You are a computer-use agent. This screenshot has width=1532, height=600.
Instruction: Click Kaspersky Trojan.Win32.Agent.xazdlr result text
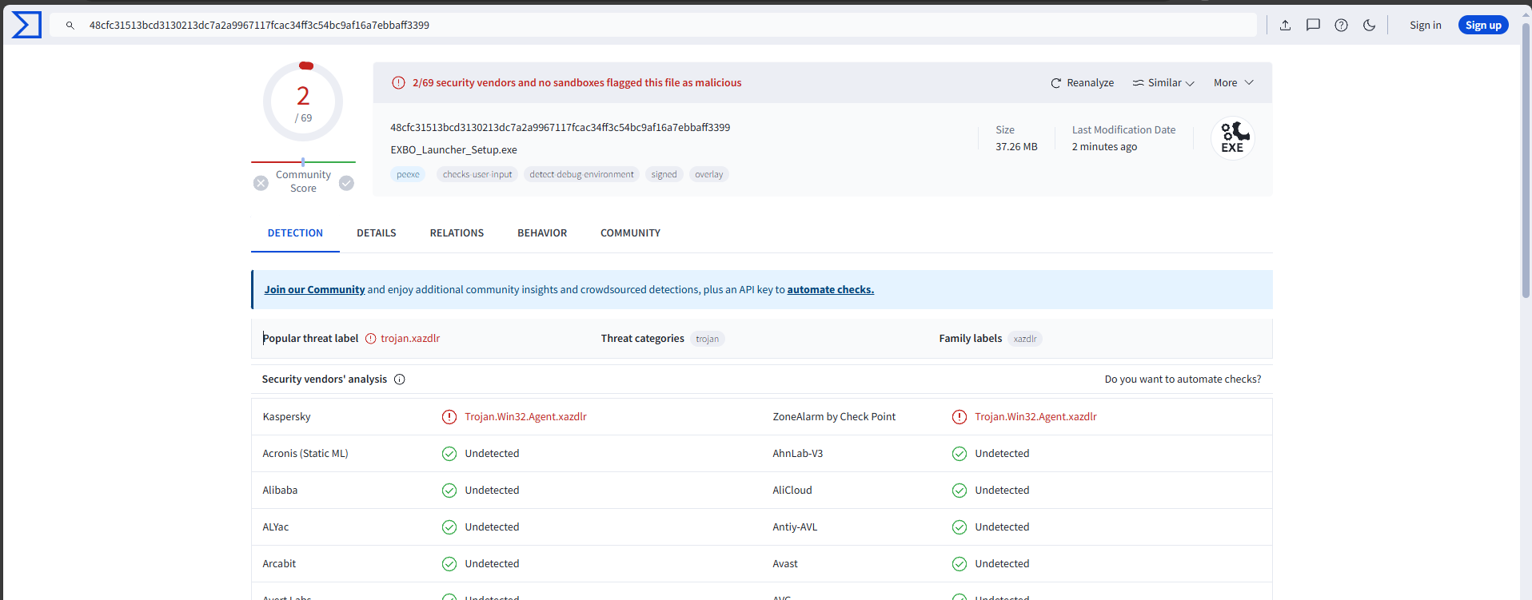coord(525,417)
